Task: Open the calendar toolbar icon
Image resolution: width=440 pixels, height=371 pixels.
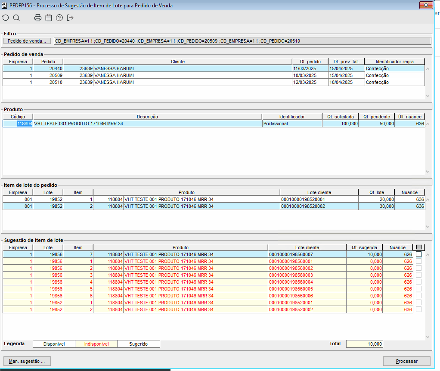Action: pyautogui.click(x=49, y=18)
